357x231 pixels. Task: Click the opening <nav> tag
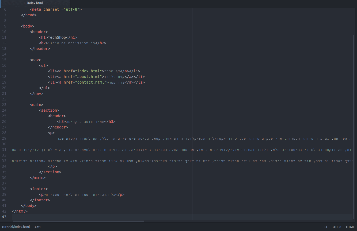pos(36,60)
